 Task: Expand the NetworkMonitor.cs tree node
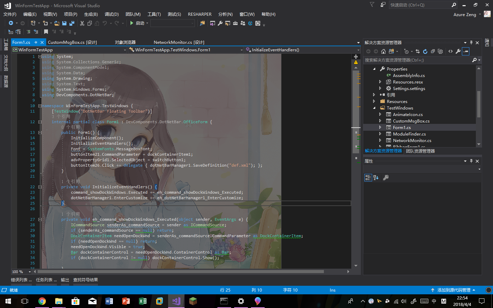pos(380,140)
